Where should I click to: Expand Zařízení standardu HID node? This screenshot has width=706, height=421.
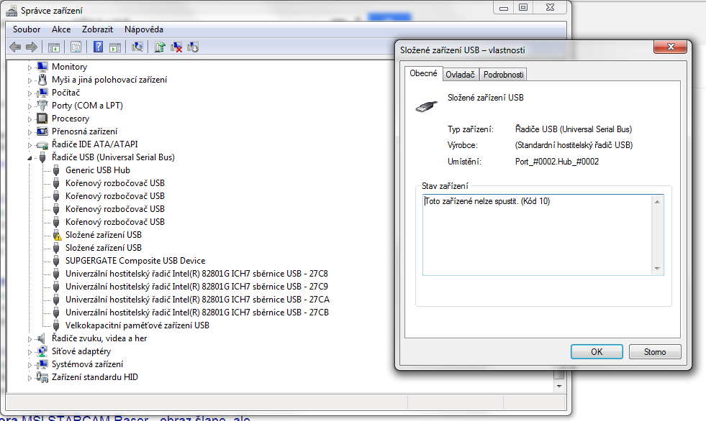[30, 379]
